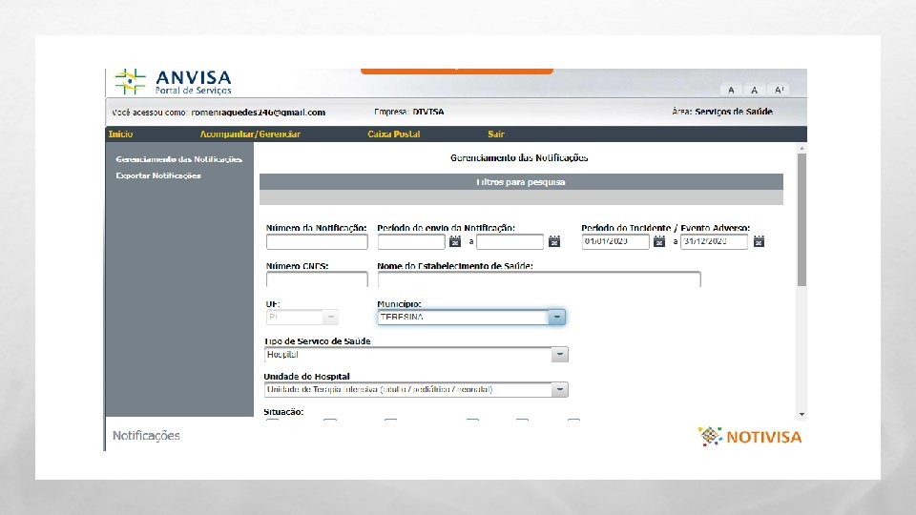
Task: Click the ANVISA Portal de Serviços logo
Action: [x=174, y=82]
